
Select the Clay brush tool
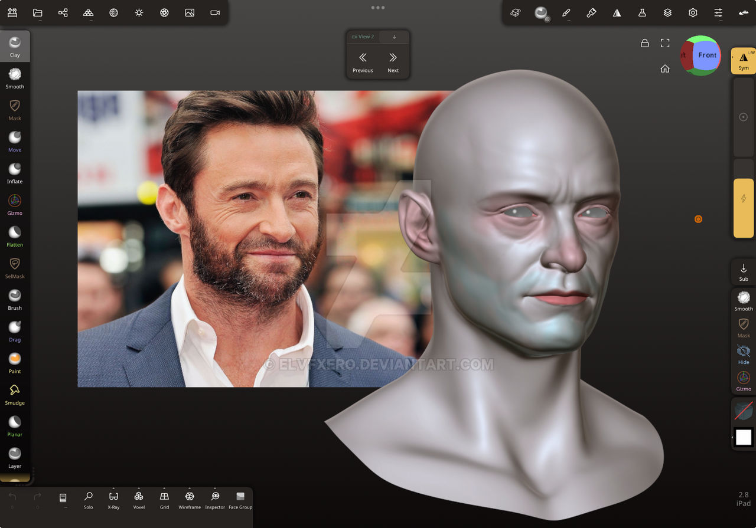(x=15, y=47)
